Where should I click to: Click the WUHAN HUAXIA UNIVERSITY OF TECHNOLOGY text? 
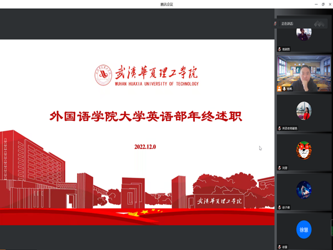(157, 84)
